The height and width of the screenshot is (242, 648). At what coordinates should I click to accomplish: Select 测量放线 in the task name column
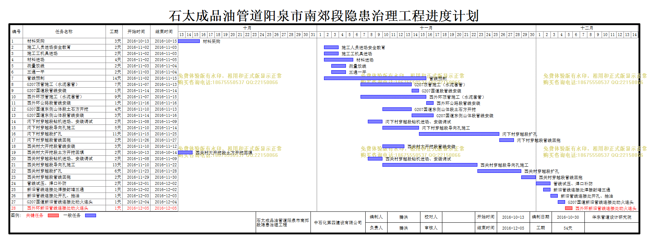click(x=36, y=66)
